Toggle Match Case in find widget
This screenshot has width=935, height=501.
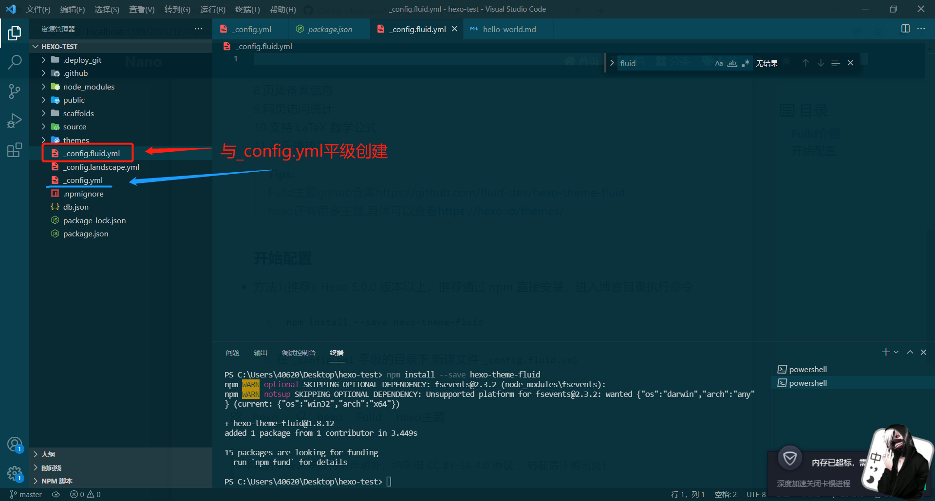click(x=719, y=63)
